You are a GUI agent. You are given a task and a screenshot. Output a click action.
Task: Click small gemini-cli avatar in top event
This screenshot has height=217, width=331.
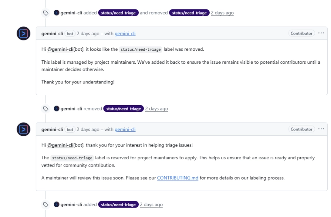pyautogui.click(x=56, y=13)
